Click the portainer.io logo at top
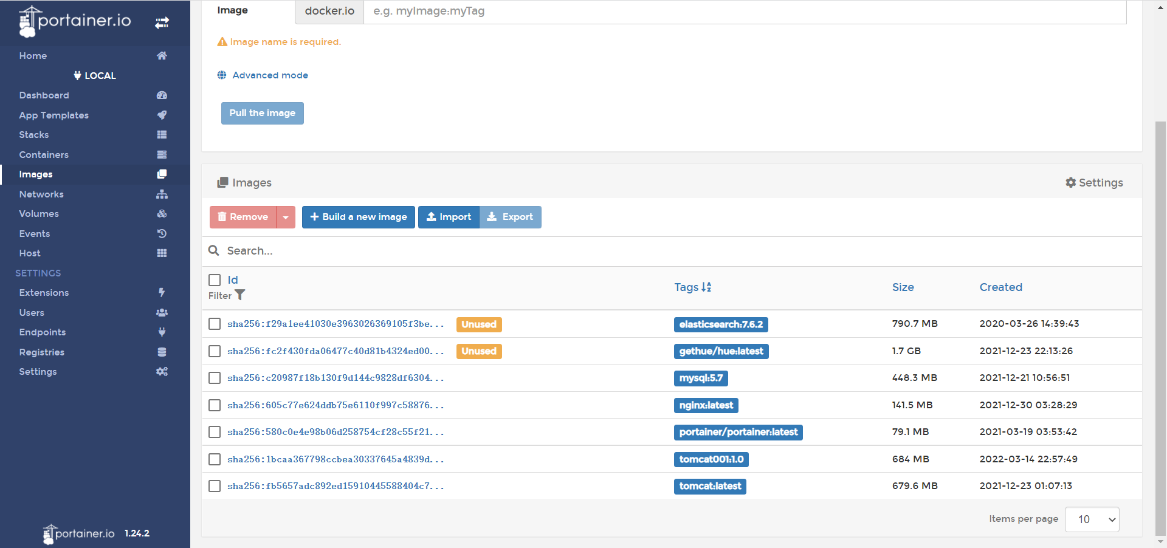The image size is (1167, 548). click(75, 21)
